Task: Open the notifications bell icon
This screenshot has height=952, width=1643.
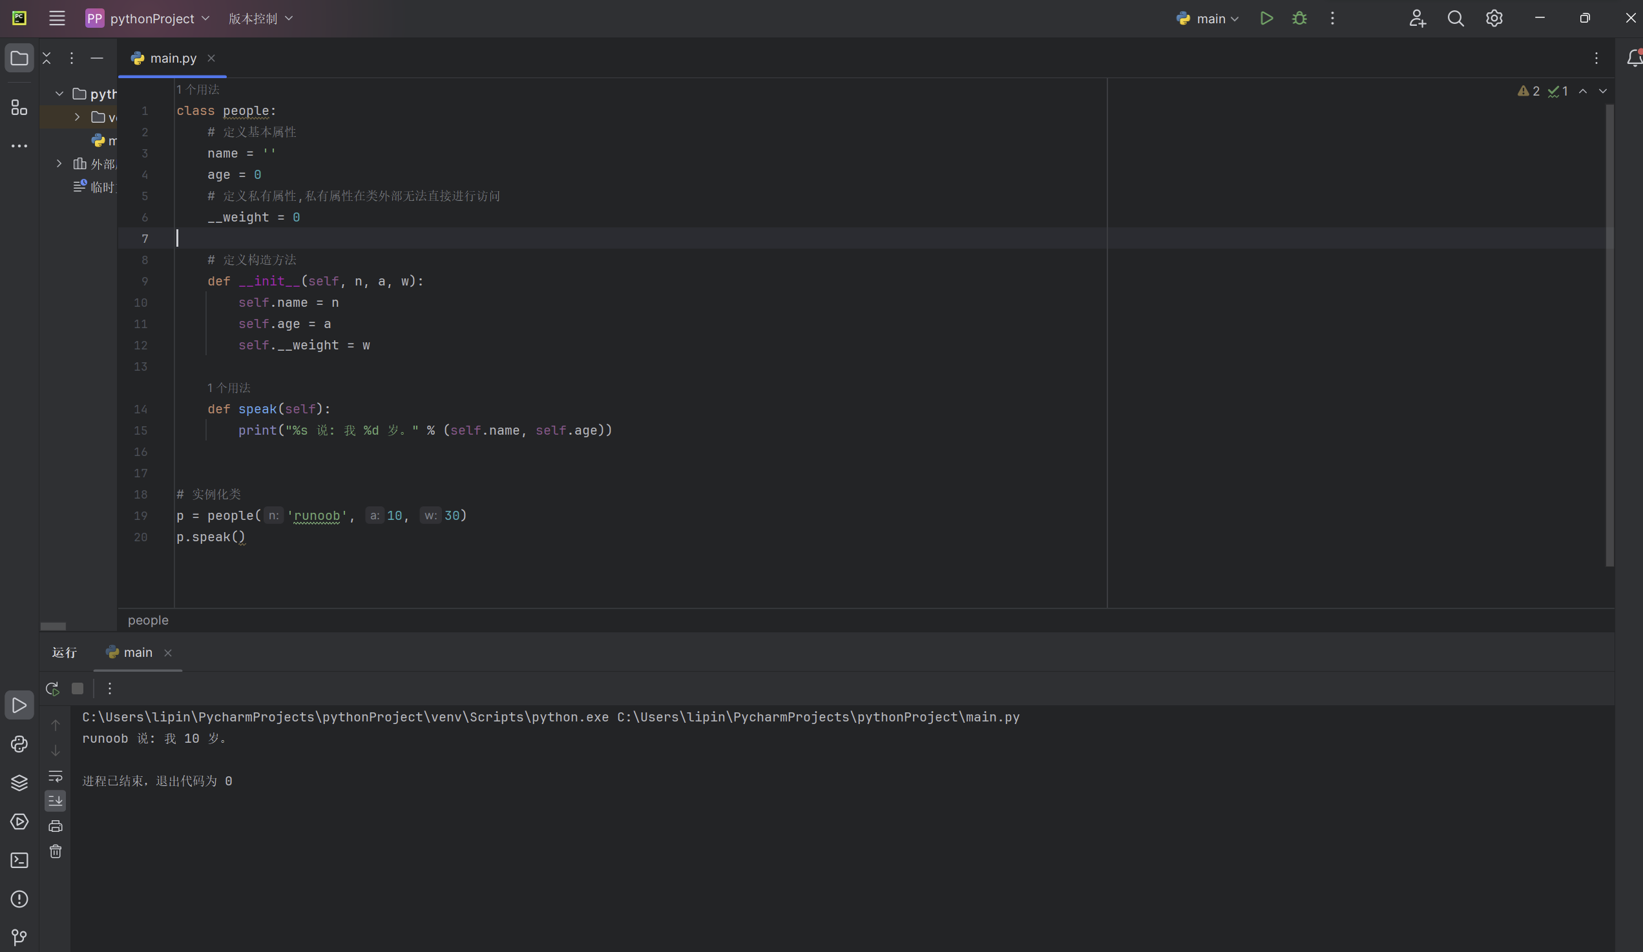Action: [x=1634, y=58]
